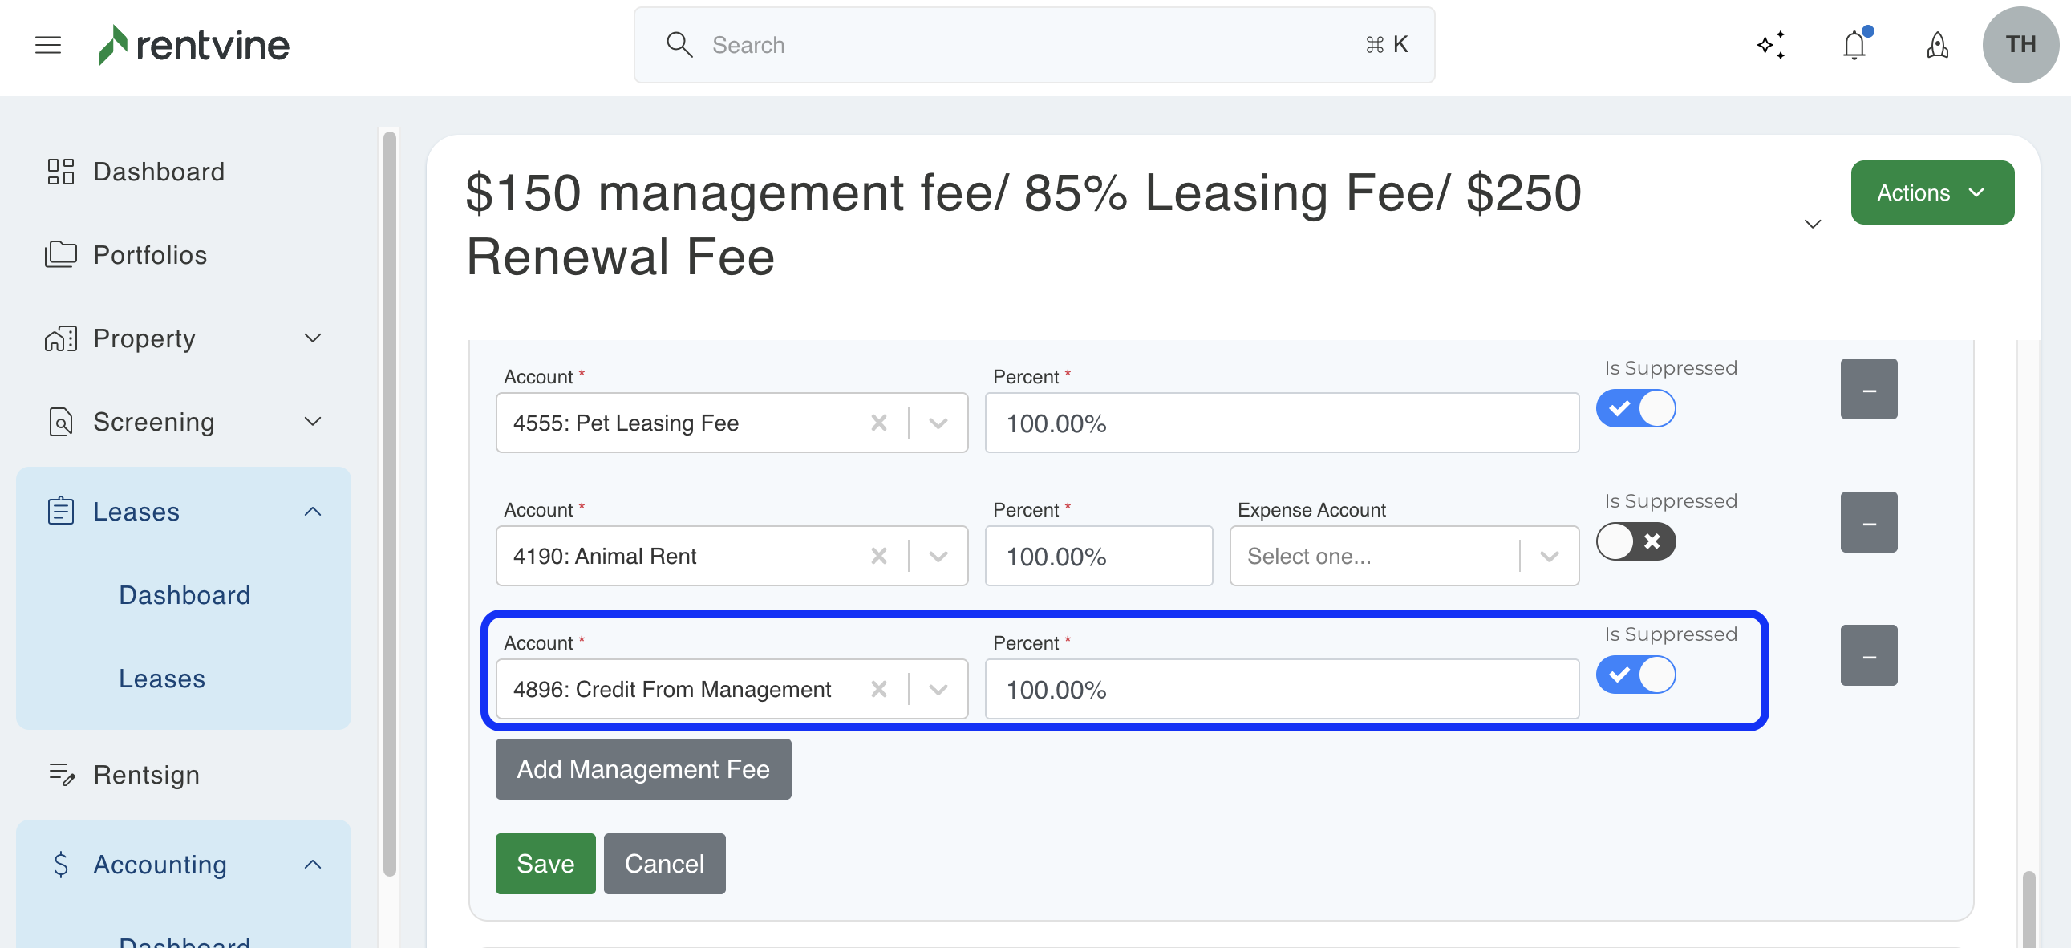The image size is (2071, 948).
Task: Disable Is Suppressed for Pet Leasing Fee
Action: [x=1635, y=408]
